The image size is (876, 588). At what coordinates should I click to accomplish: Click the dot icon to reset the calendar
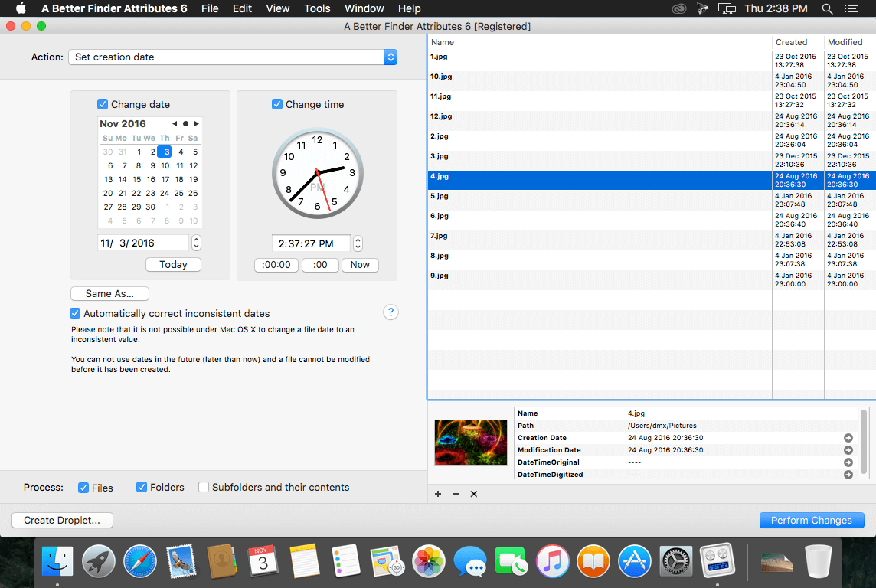tap(185, 123)
